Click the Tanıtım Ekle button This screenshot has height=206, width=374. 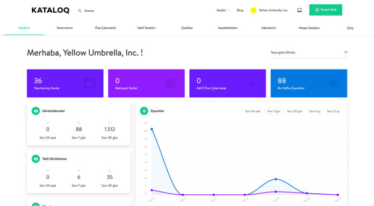pyautogui.click(x=326, y=10)
